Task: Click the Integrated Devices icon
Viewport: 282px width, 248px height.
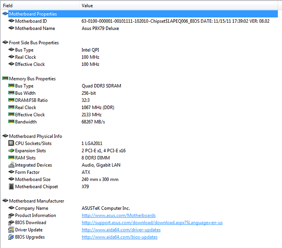Action: point(11,165)
